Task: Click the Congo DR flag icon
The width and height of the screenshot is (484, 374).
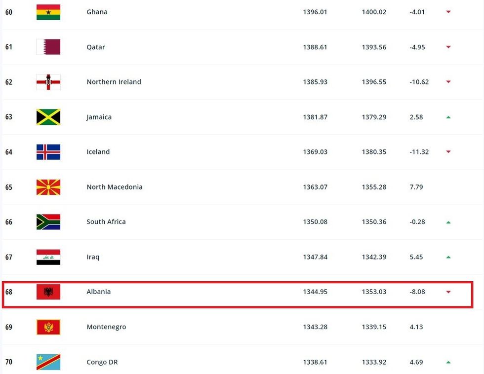Action: tap(48, 362)
